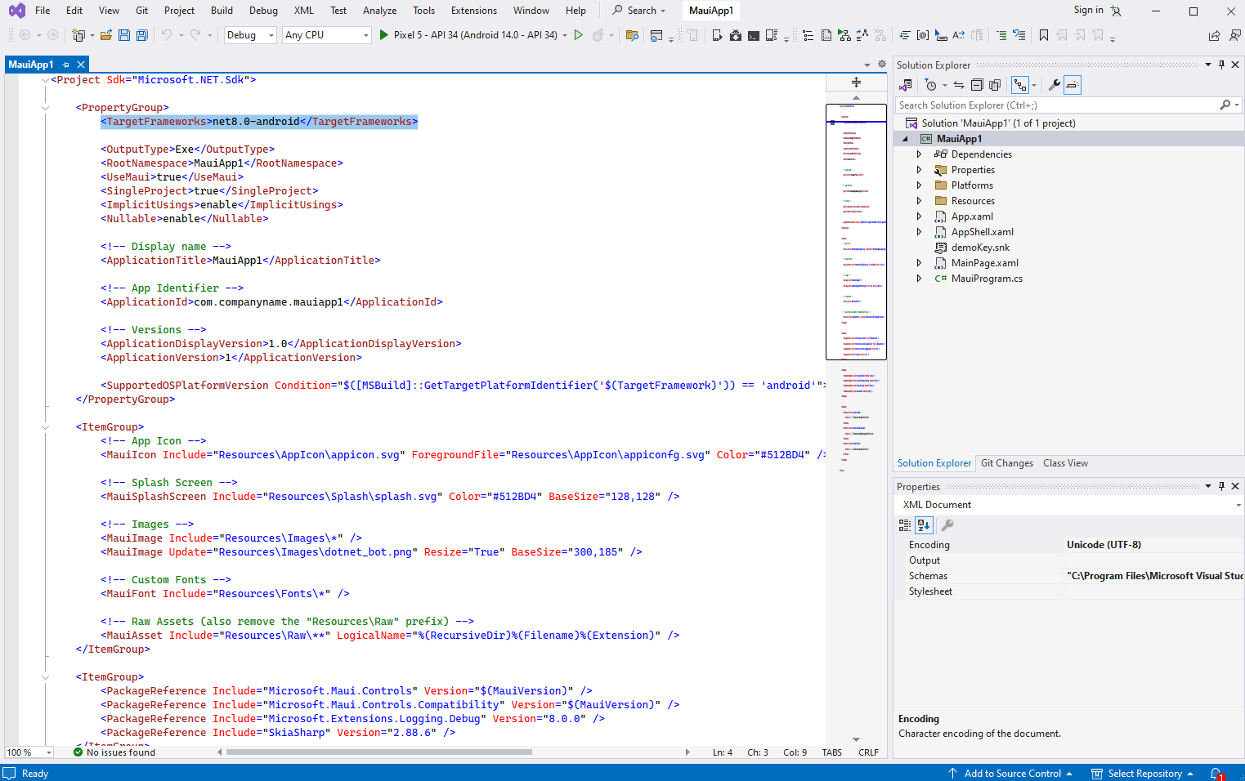Image resolution: width=1245 pixels, height=781 pixels.
Task: Click the Open File folder icon
Action: tap(106, 35)
